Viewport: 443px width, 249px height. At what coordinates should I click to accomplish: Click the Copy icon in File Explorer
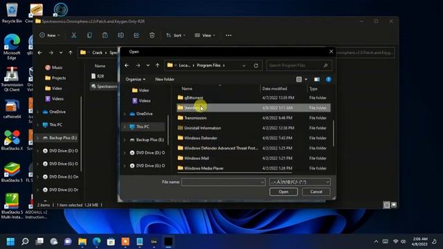pos(89,35)
